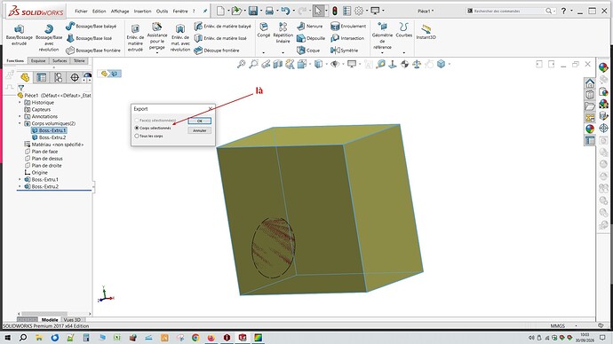
Task: Switch to the Esquisse tab
Action: [38, 61]
